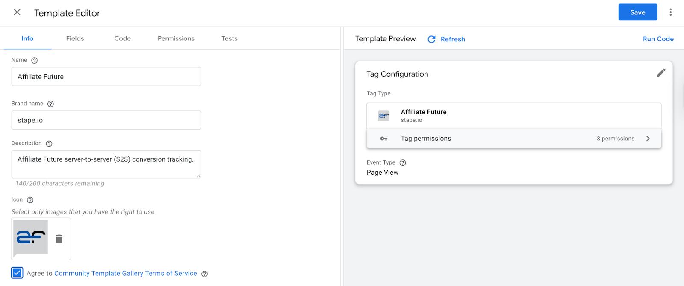Click the 140/200 characters remaining text
Screen dimensions: 684x286
(60, 183)
